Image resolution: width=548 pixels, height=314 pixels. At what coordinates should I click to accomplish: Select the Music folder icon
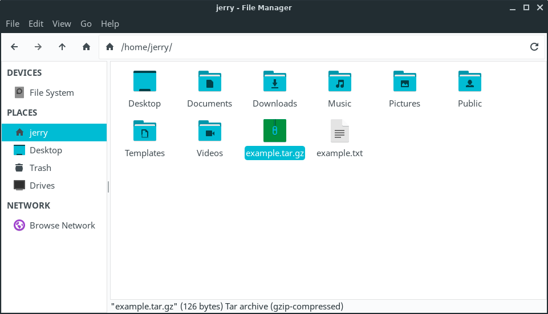340,82
